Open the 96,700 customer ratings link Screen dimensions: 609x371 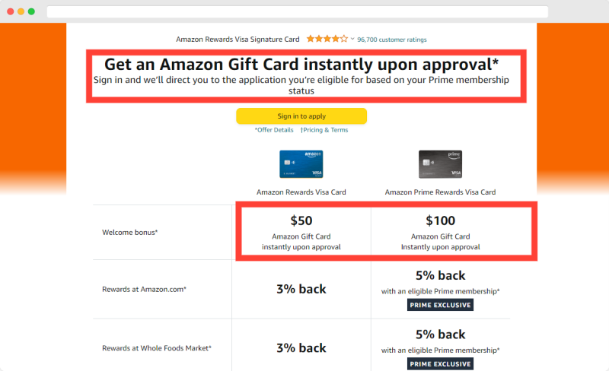point(392,40)
